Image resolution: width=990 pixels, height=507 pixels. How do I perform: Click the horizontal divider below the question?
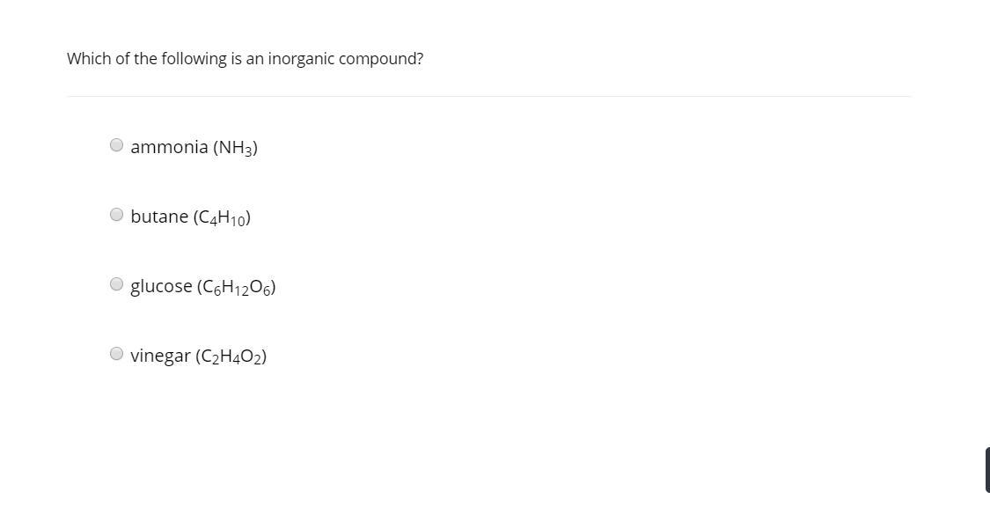click(x=488, y=97)
